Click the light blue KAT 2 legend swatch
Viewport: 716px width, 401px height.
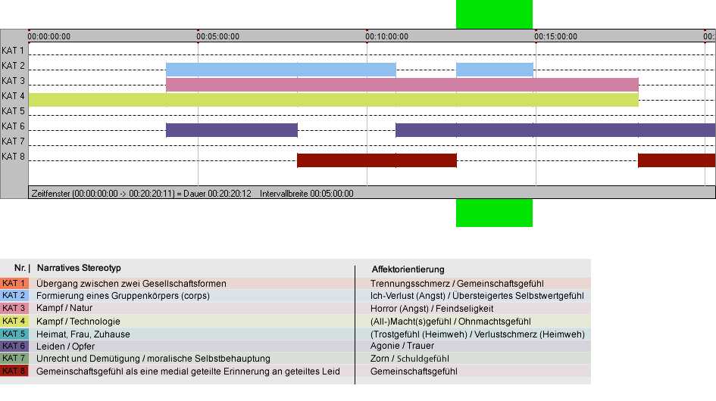[14, 296]
